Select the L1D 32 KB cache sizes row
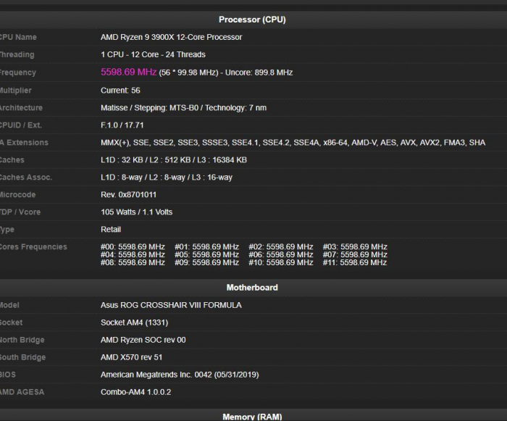The height and width of the screenshot is (421, 507). [x=173, y=160]
